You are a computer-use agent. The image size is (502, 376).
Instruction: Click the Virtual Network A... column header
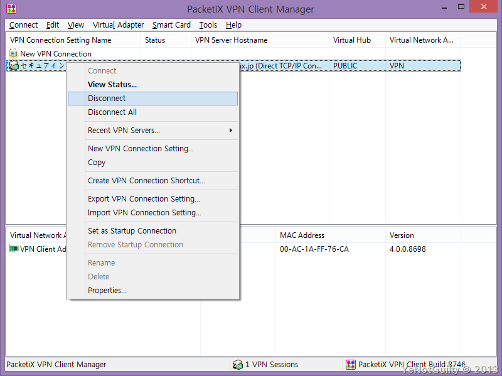pyautogui.click(x=423, y=40)
